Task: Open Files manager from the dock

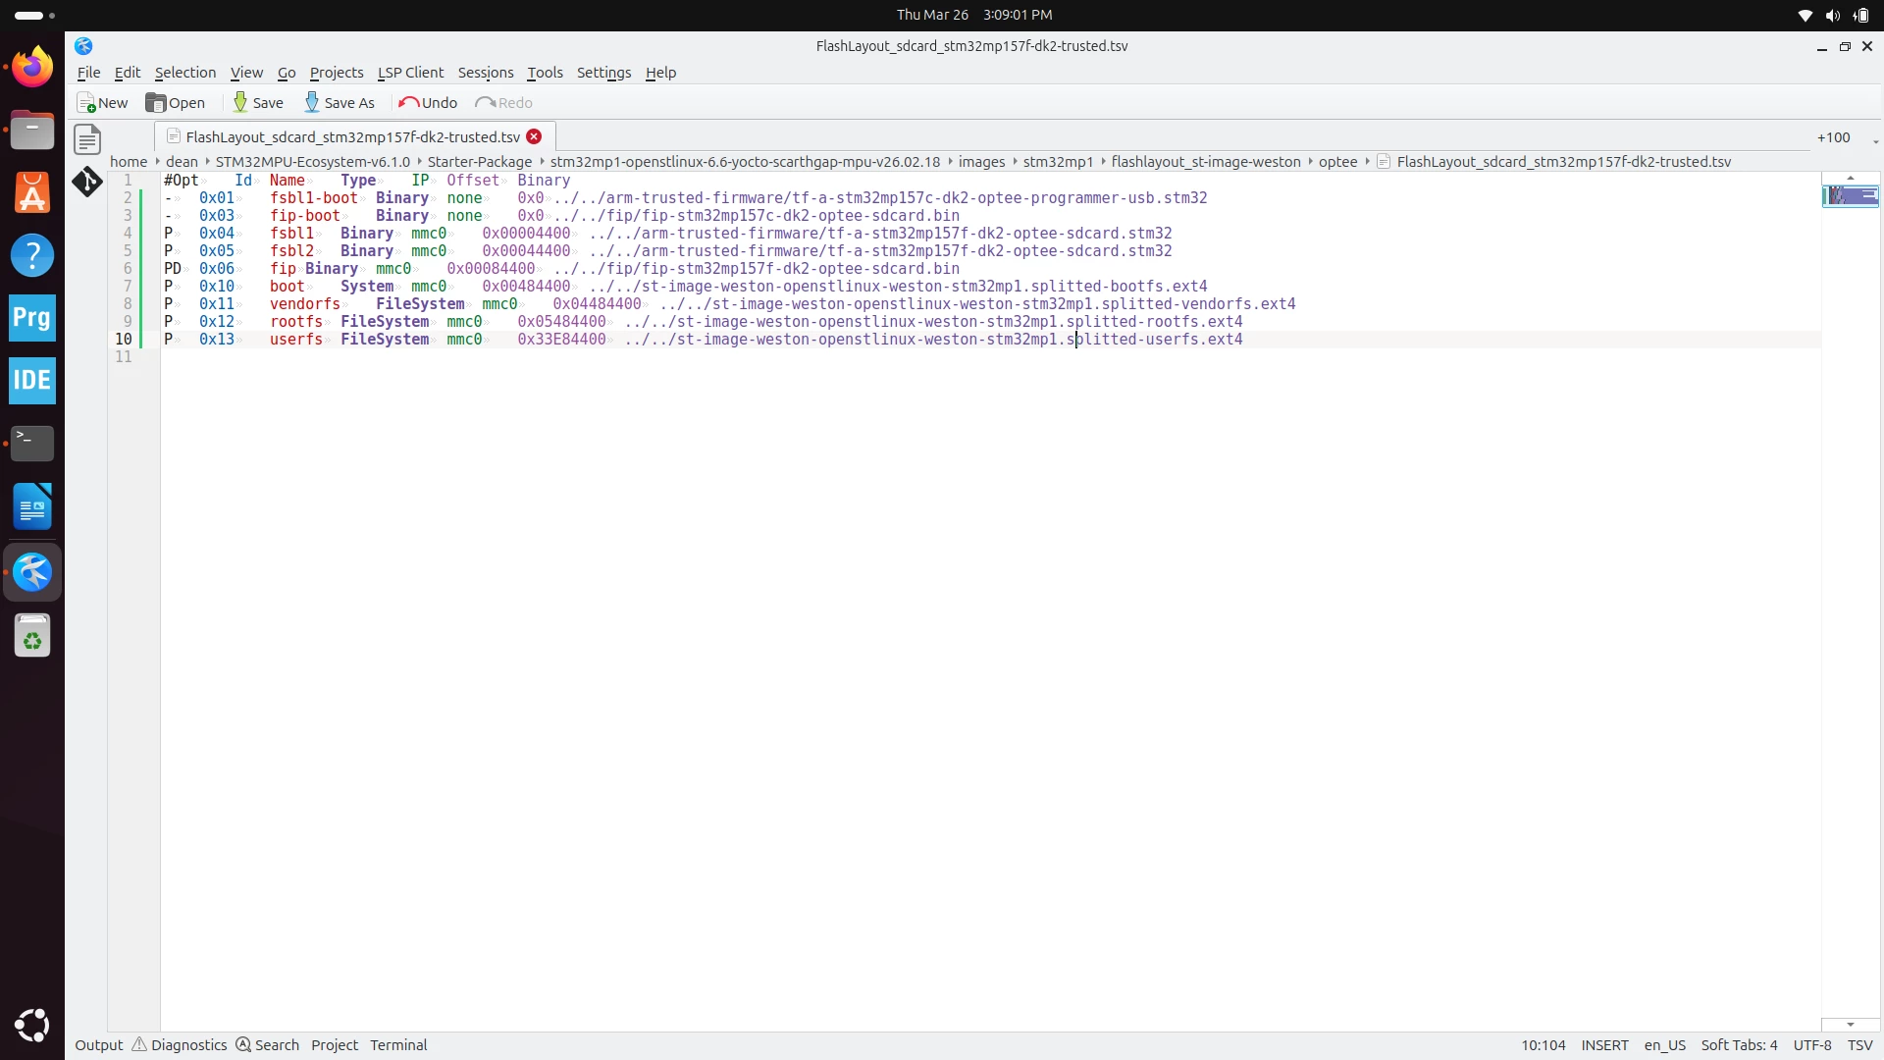Action: 32,130
